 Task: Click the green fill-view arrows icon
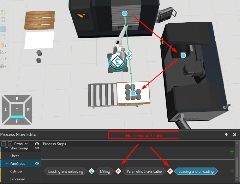[x=3, y=12]
